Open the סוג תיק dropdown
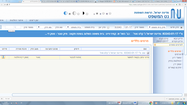The image size is (187, 105). pos(45,27)
